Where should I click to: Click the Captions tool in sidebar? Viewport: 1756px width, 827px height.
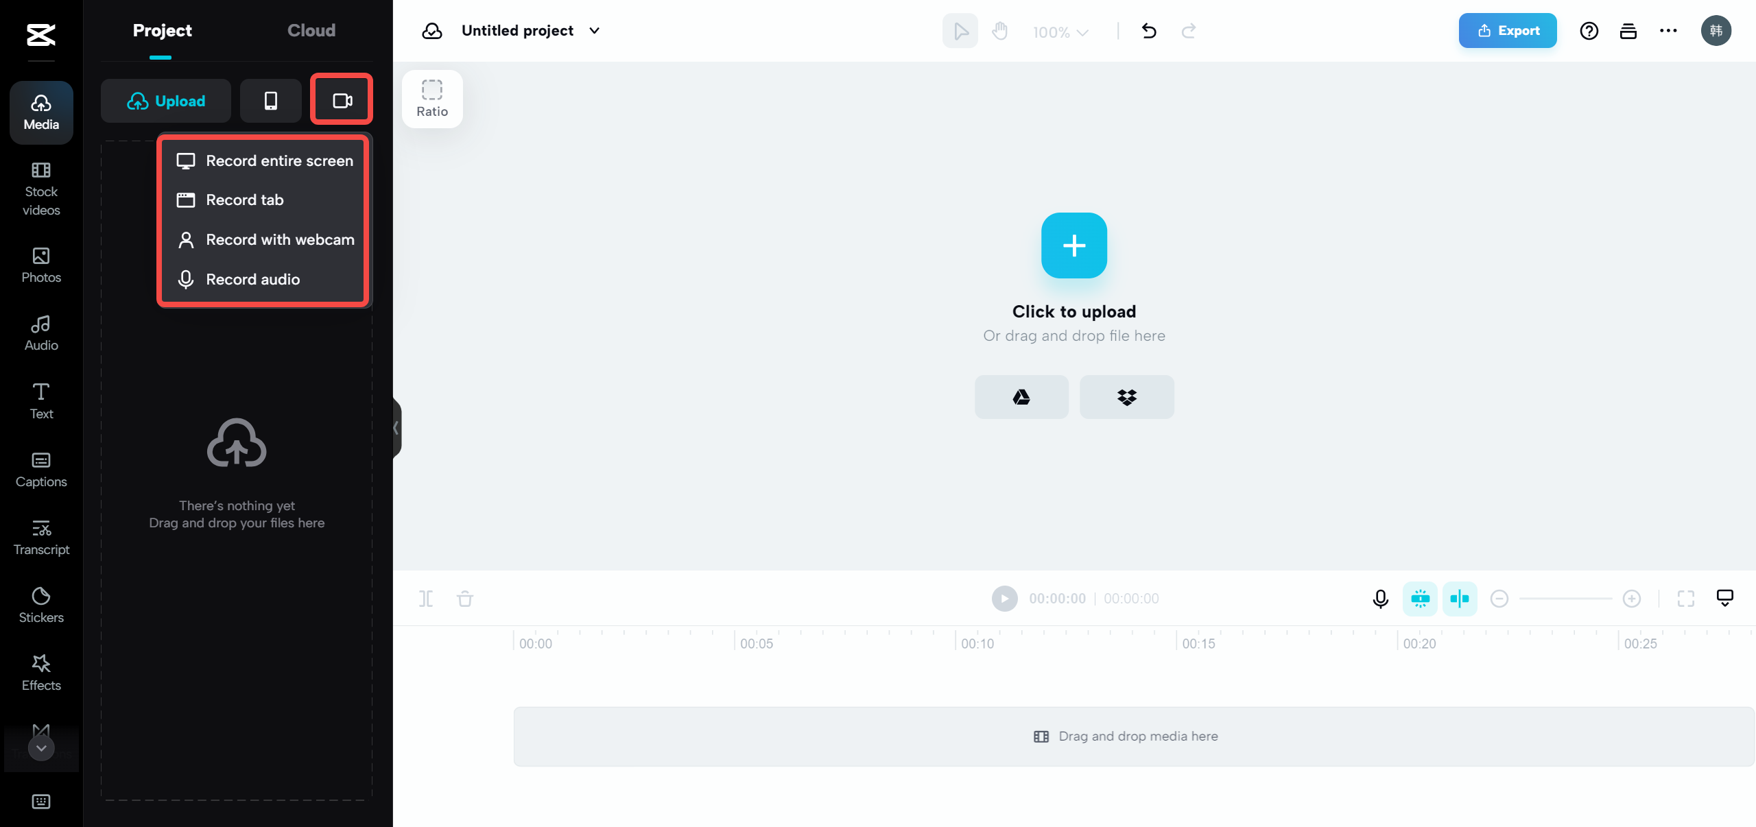40,468
